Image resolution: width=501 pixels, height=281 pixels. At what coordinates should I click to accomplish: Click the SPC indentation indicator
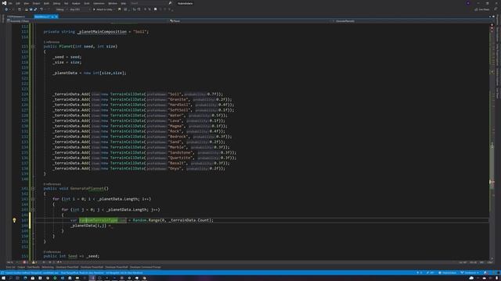[x=481, y=262]
